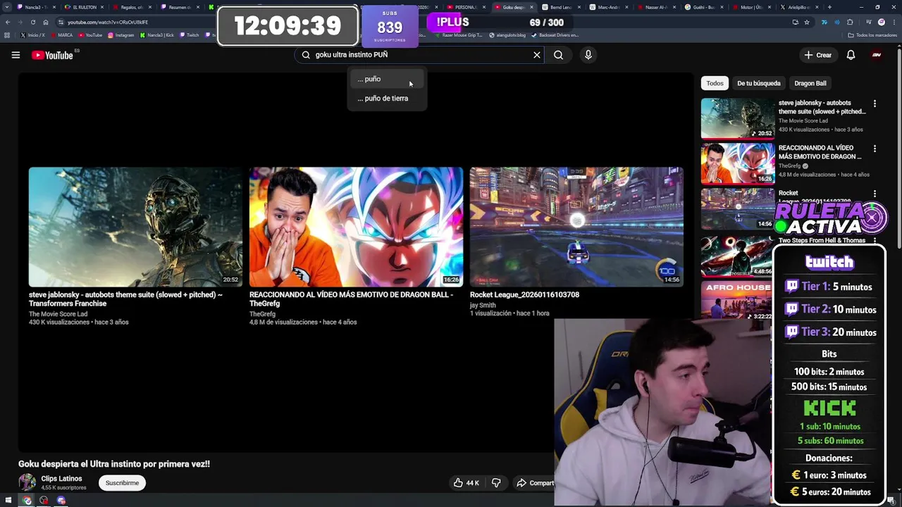This screenshot has width=902, height=507.
Task: Play steve jablonsky autobots end-screen thumbnail
Action: 135,227
